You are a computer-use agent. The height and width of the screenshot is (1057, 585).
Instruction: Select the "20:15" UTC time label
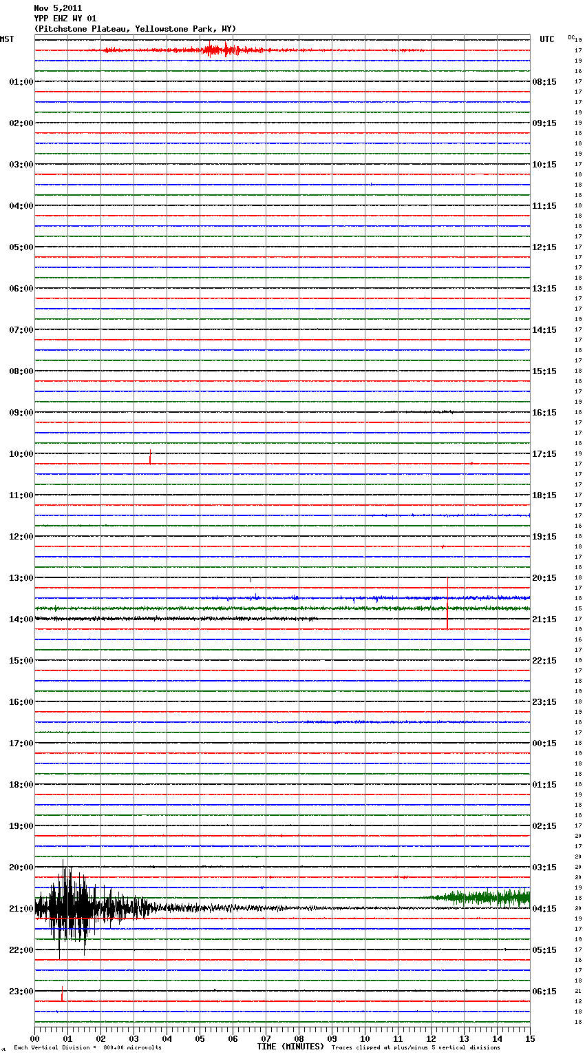[544, 578]
